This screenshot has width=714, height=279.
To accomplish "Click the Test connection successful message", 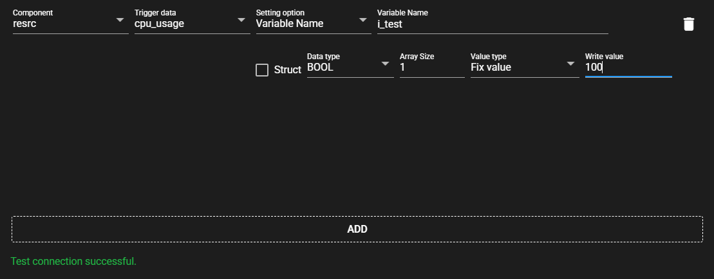I will tap(73, 262).
